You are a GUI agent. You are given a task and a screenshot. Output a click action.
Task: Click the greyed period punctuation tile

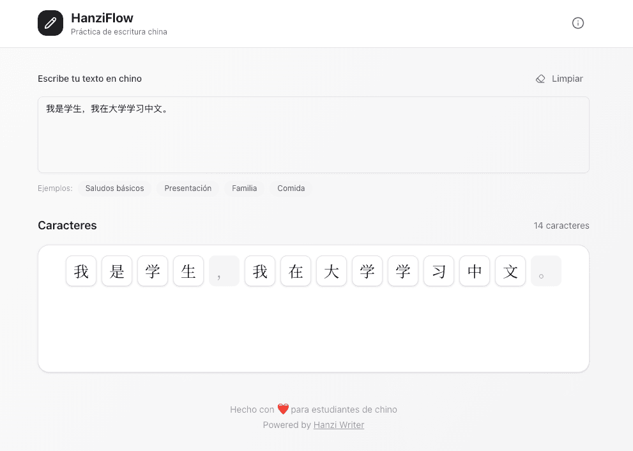point(546,271)
